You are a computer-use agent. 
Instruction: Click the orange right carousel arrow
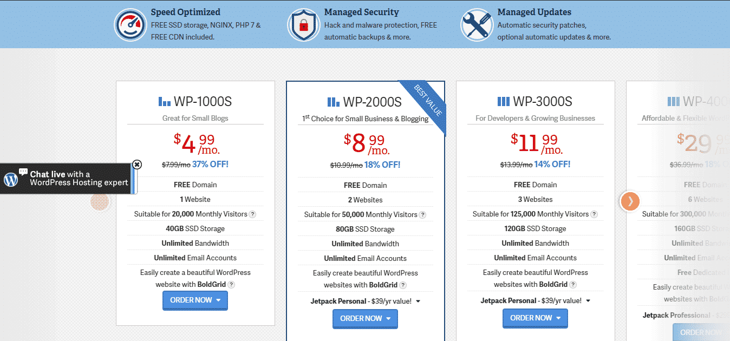[629, 201]
